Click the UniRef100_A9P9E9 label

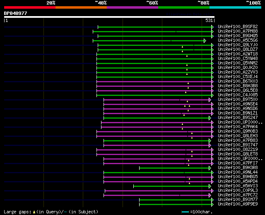(238, 204)
